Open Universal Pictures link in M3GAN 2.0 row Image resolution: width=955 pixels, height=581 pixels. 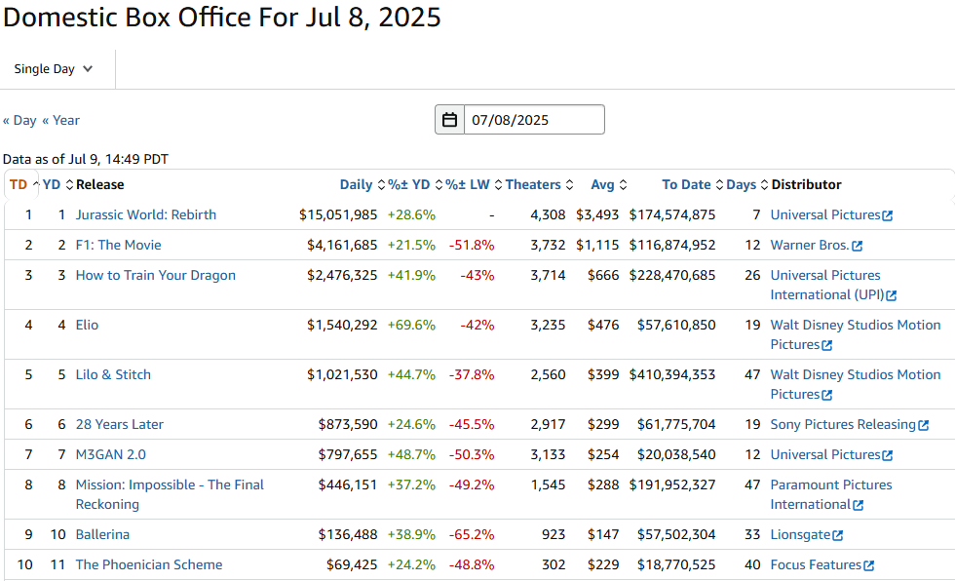[825, 455]
